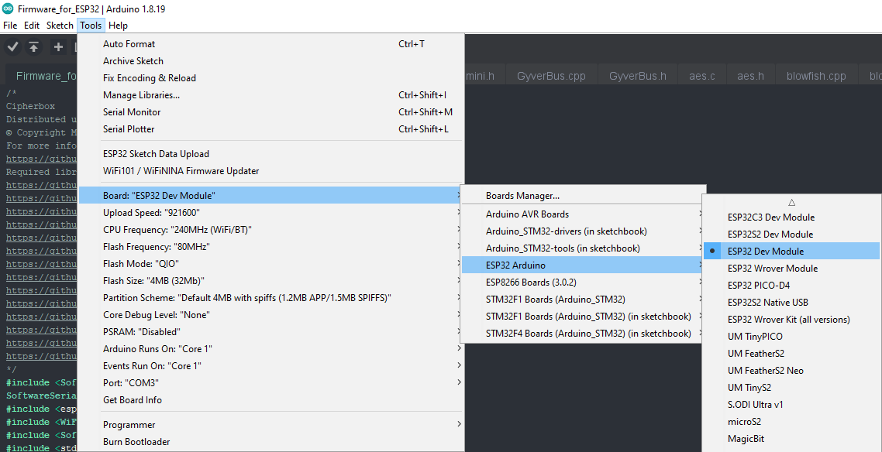Image resolution: width=882 pixels, height=452 pixels.
Task: Select microS2 board
Action: (x=791, y=421)
